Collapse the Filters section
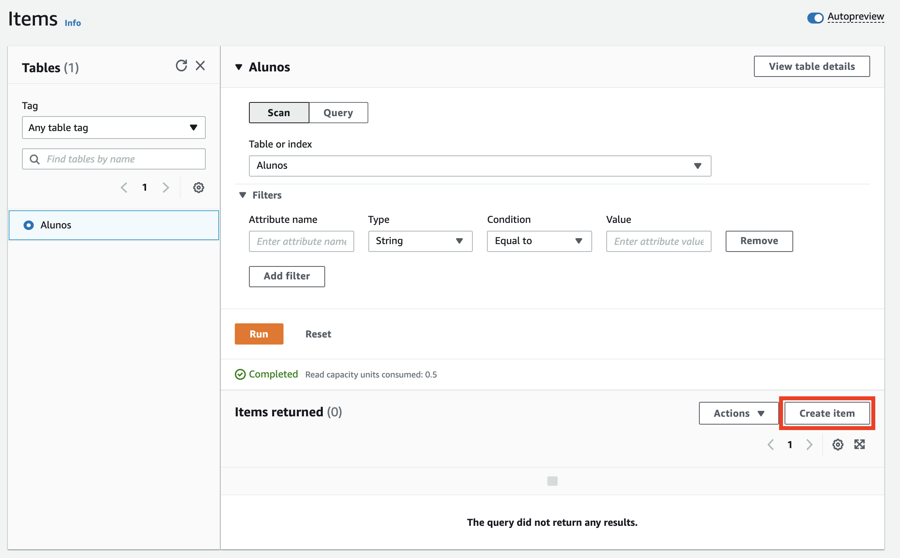 (243, 195)
